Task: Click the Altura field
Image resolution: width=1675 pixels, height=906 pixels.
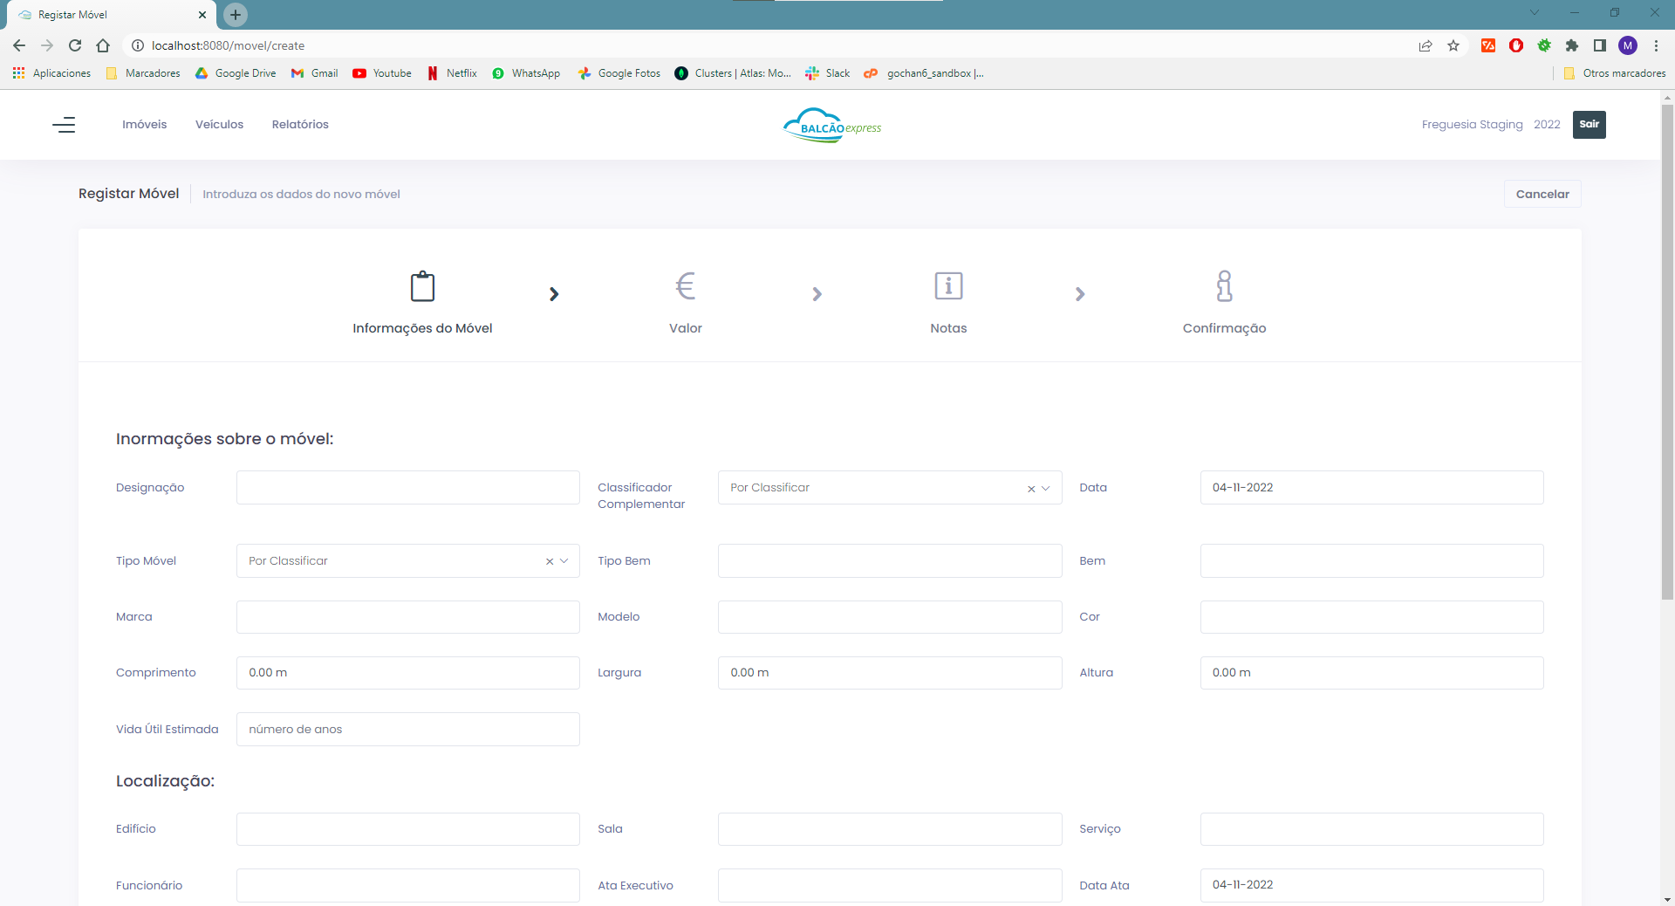Action: [1371, 673]
